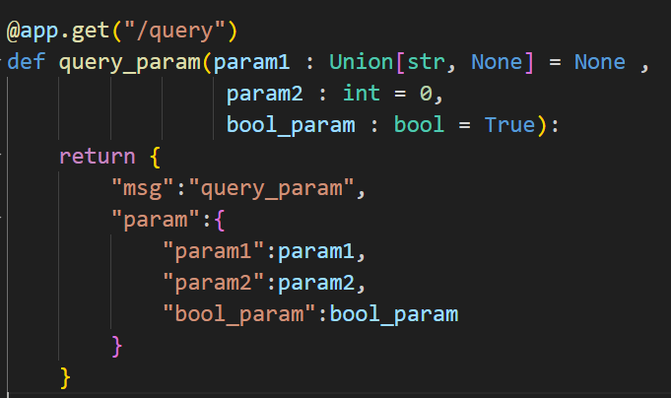This screenshot has height=398, width=671.
Task: Click the pink closing brace
Action: [x=117, y=346]
